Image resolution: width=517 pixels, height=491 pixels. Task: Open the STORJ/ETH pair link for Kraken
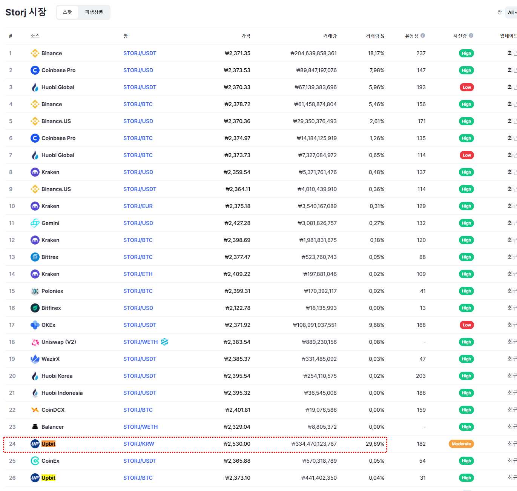pyautogui.click(x=138, y=274)
